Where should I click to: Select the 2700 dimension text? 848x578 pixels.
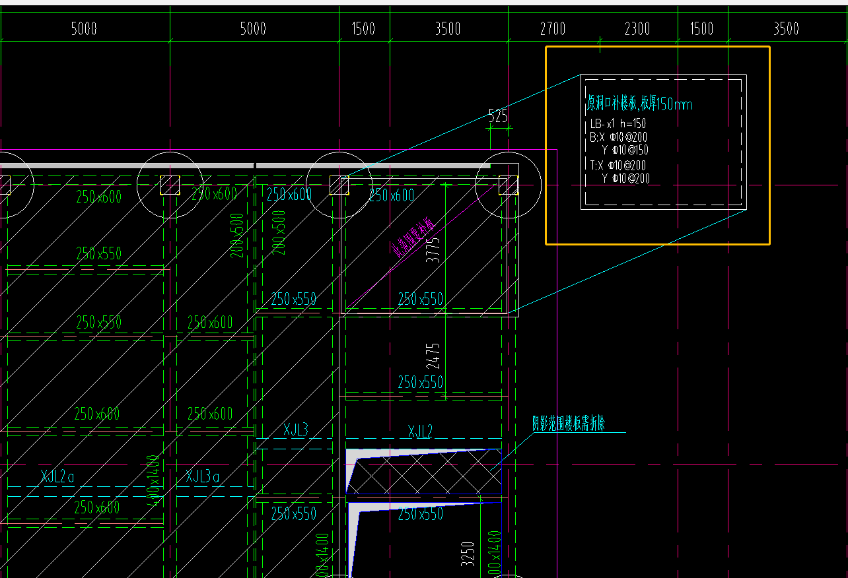[552, 28]
